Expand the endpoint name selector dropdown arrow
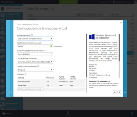 42,89
